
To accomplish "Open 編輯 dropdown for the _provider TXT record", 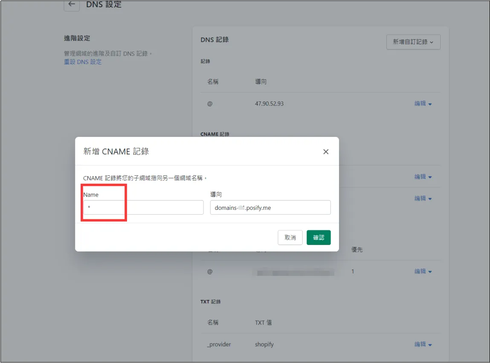I will coord(423,344).
